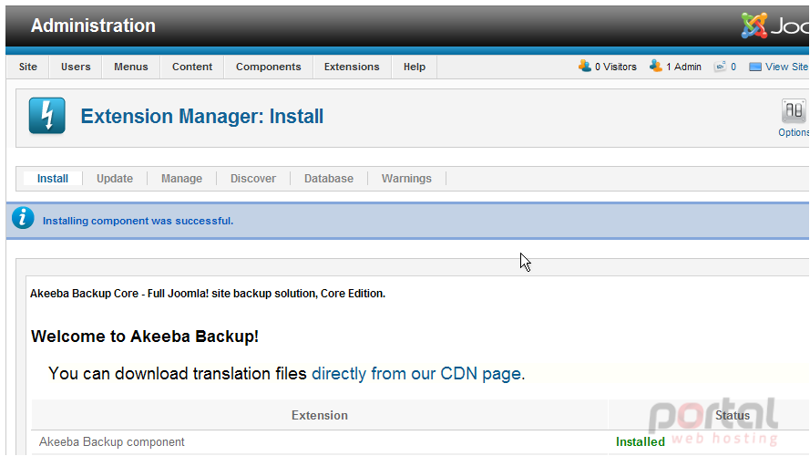Switch to the Manage tab
810x456 pixels.
coord(182,179)
